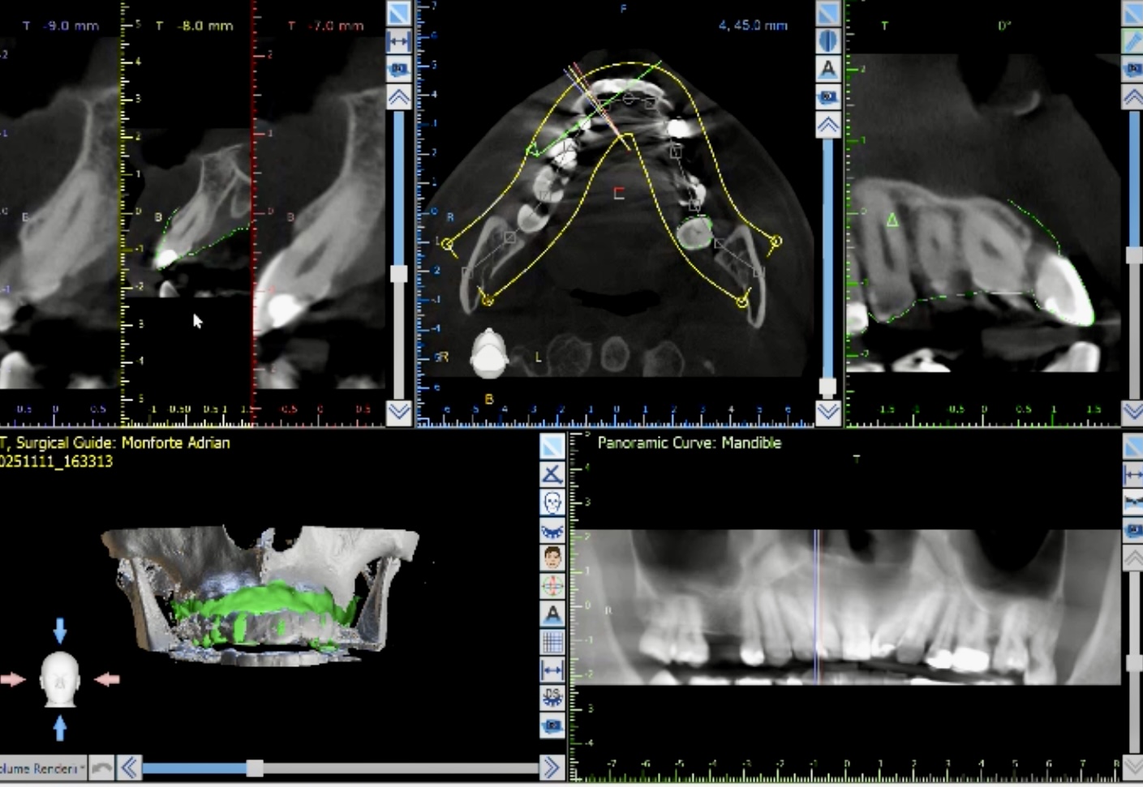Click the double chevron up in cross-section view
Viewport: 1143px width, 787px height.
(x=398, y=98)
